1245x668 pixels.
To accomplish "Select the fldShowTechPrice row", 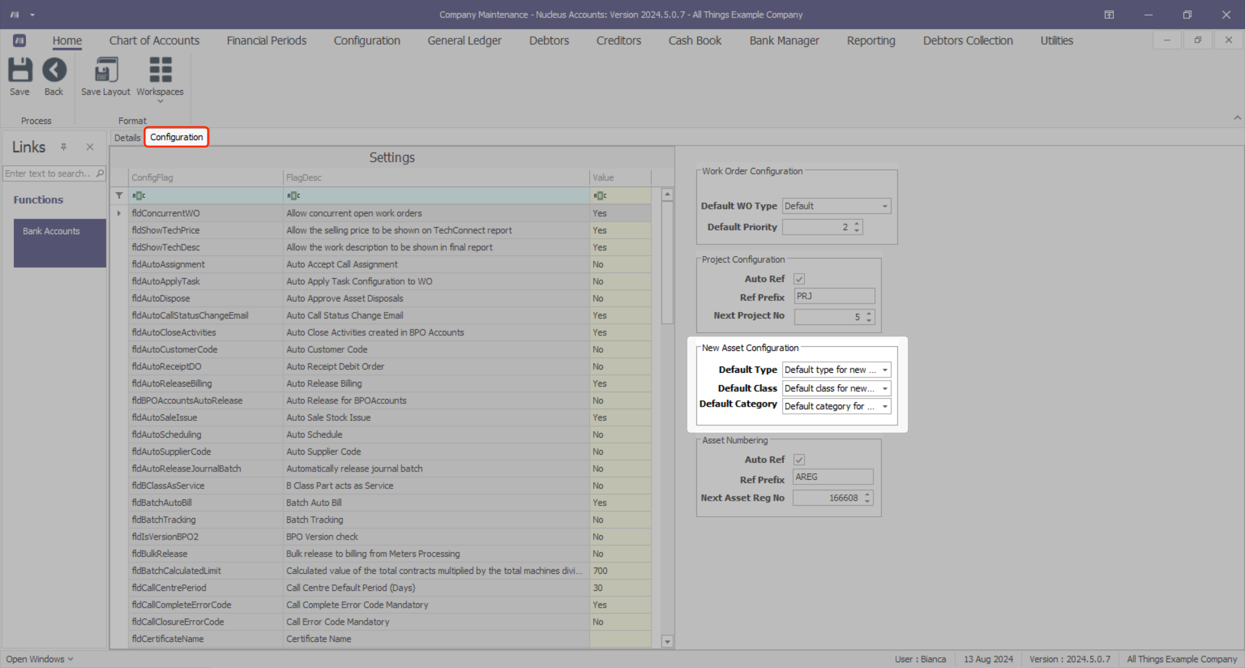I will click(x=390, y=230).
